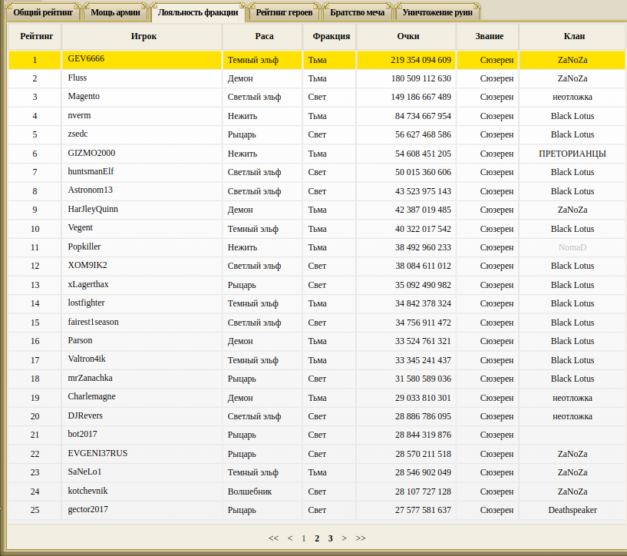627x556 pixels.
Task: Open the ПРЕТОРИАНЦЫ clan link
Action: [573, 154]
